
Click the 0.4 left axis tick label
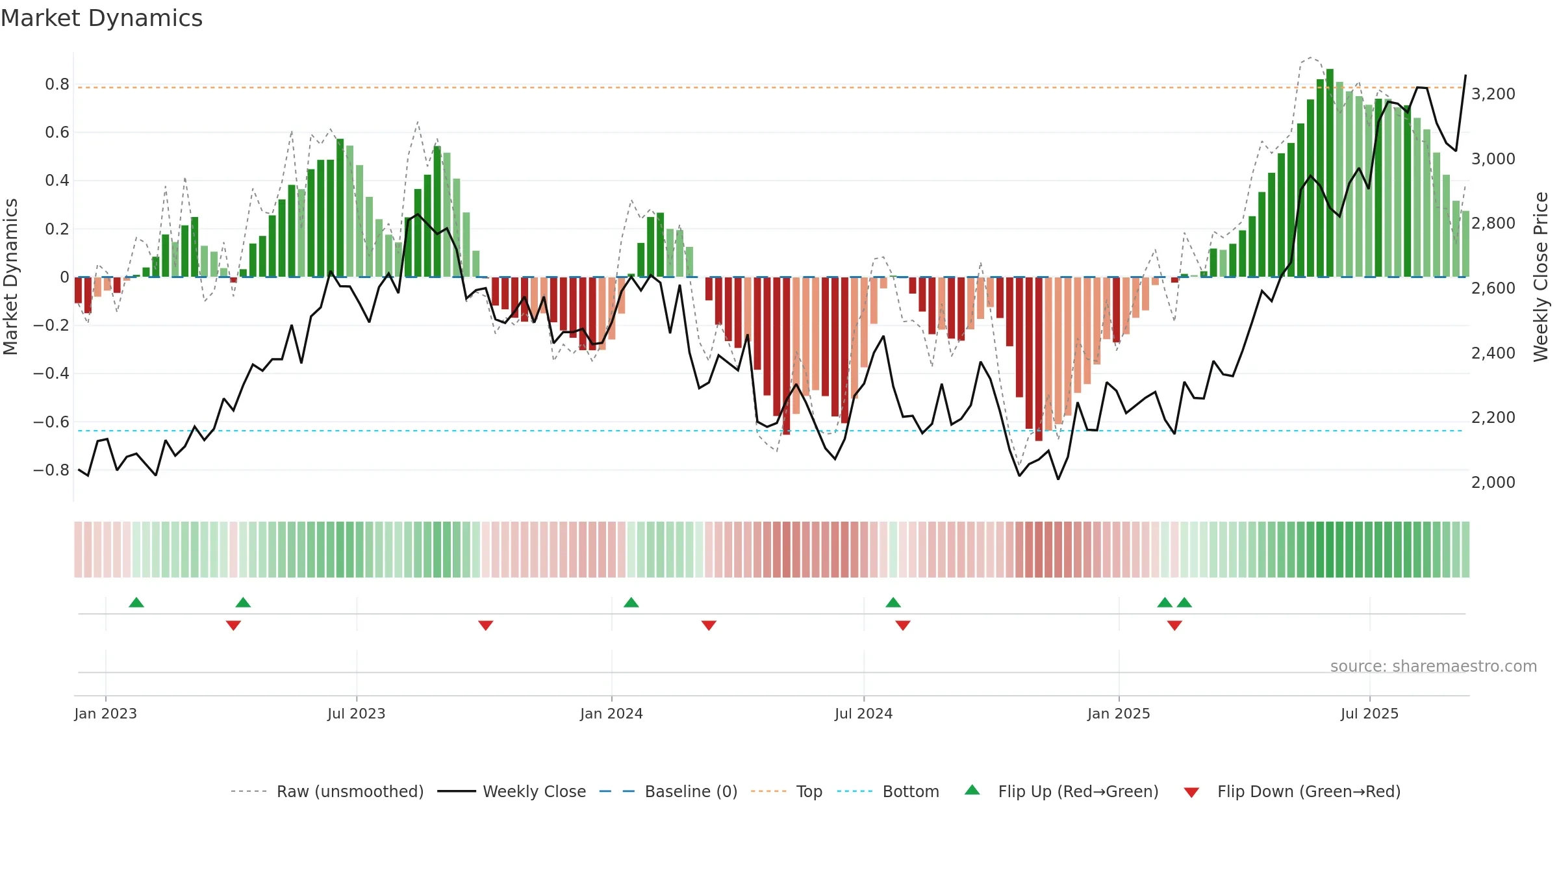[x=57, y=181]
